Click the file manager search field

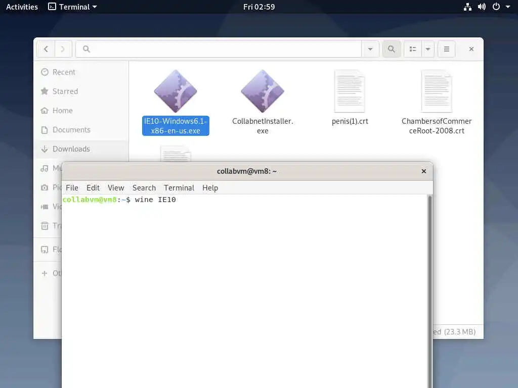[219, 49]
